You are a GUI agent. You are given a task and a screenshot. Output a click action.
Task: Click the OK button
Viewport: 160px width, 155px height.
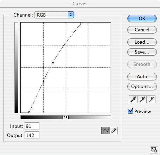142,18
